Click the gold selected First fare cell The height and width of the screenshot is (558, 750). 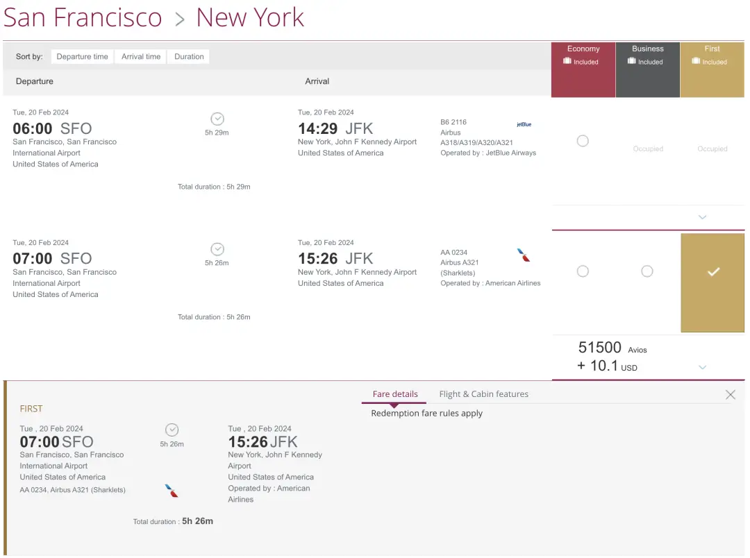pos(712,282)
